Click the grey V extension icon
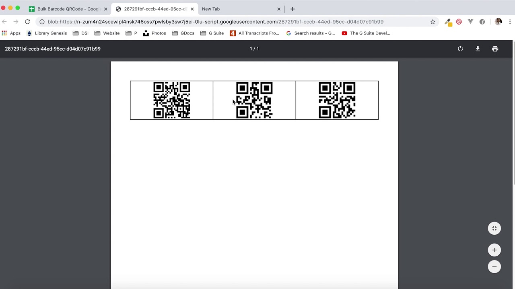This screenshot has height=289, width=515. (x=470, y=22)
